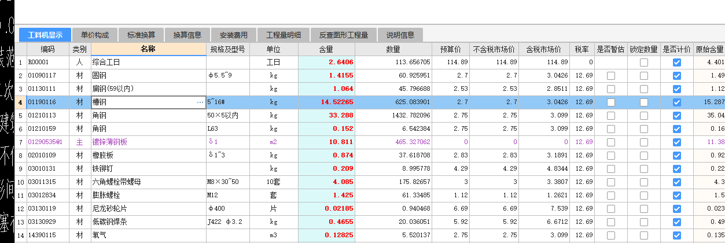Select spec cell M8×30~50
The width and height of the screenshot is (725, 243).
point(228,182)
